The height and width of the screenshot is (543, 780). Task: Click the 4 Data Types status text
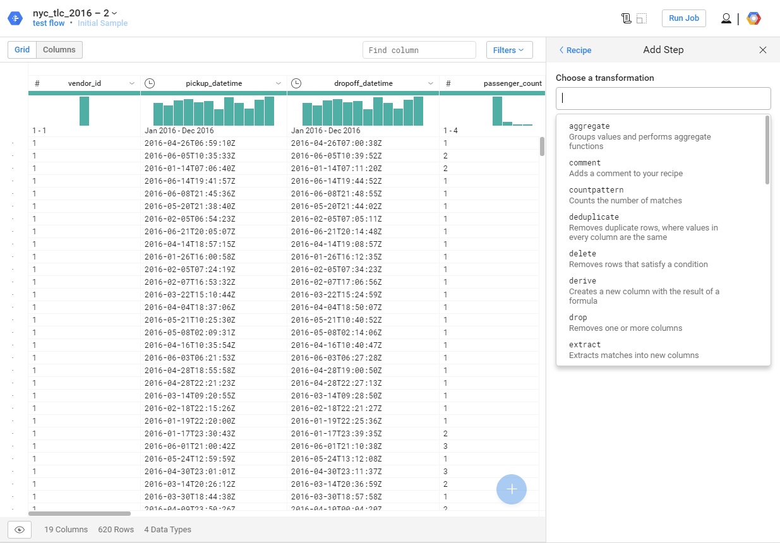(168, 530)
